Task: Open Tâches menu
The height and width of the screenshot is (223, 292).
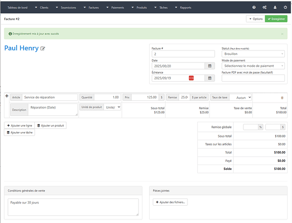Action: pos(161,8)
